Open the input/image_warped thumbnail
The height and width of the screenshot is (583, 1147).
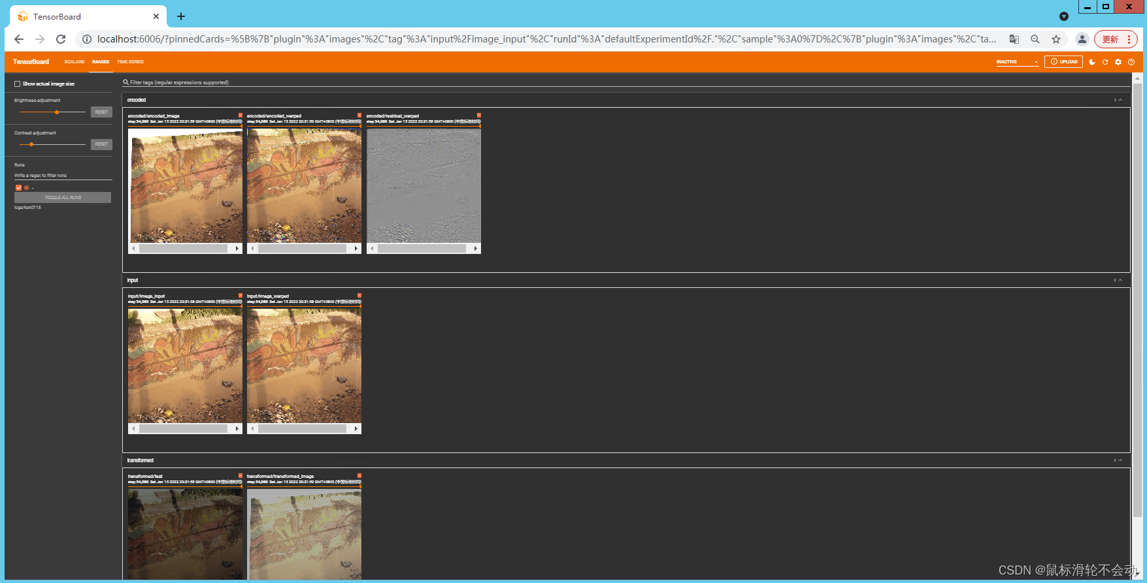click(x=304, y=366)
